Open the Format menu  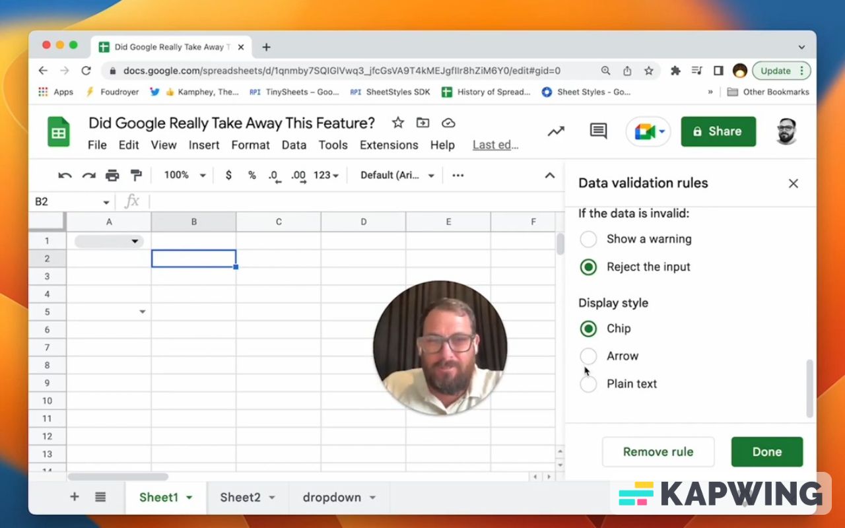click(250, 145)
